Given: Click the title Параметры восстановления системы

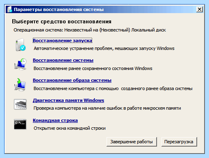Looking at the screenshot, I should [59, 9].
